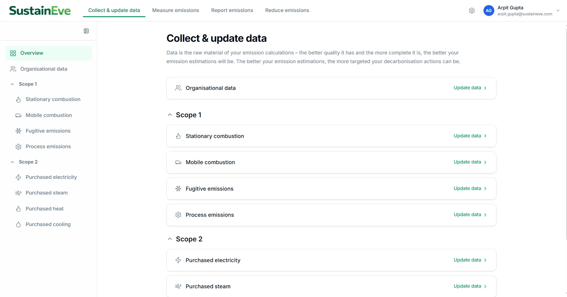Click Update data for Purchased electricity

[467, 260]
